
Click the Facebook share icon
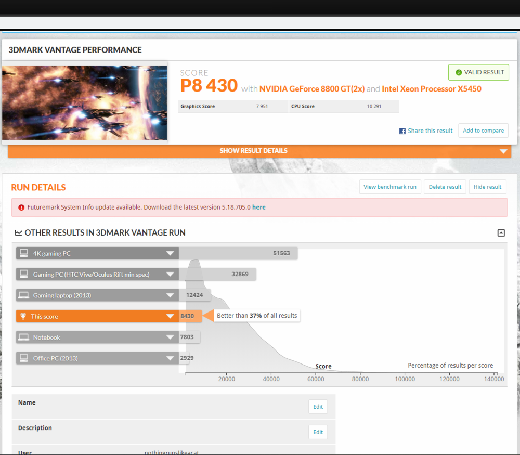click(402, 131)
